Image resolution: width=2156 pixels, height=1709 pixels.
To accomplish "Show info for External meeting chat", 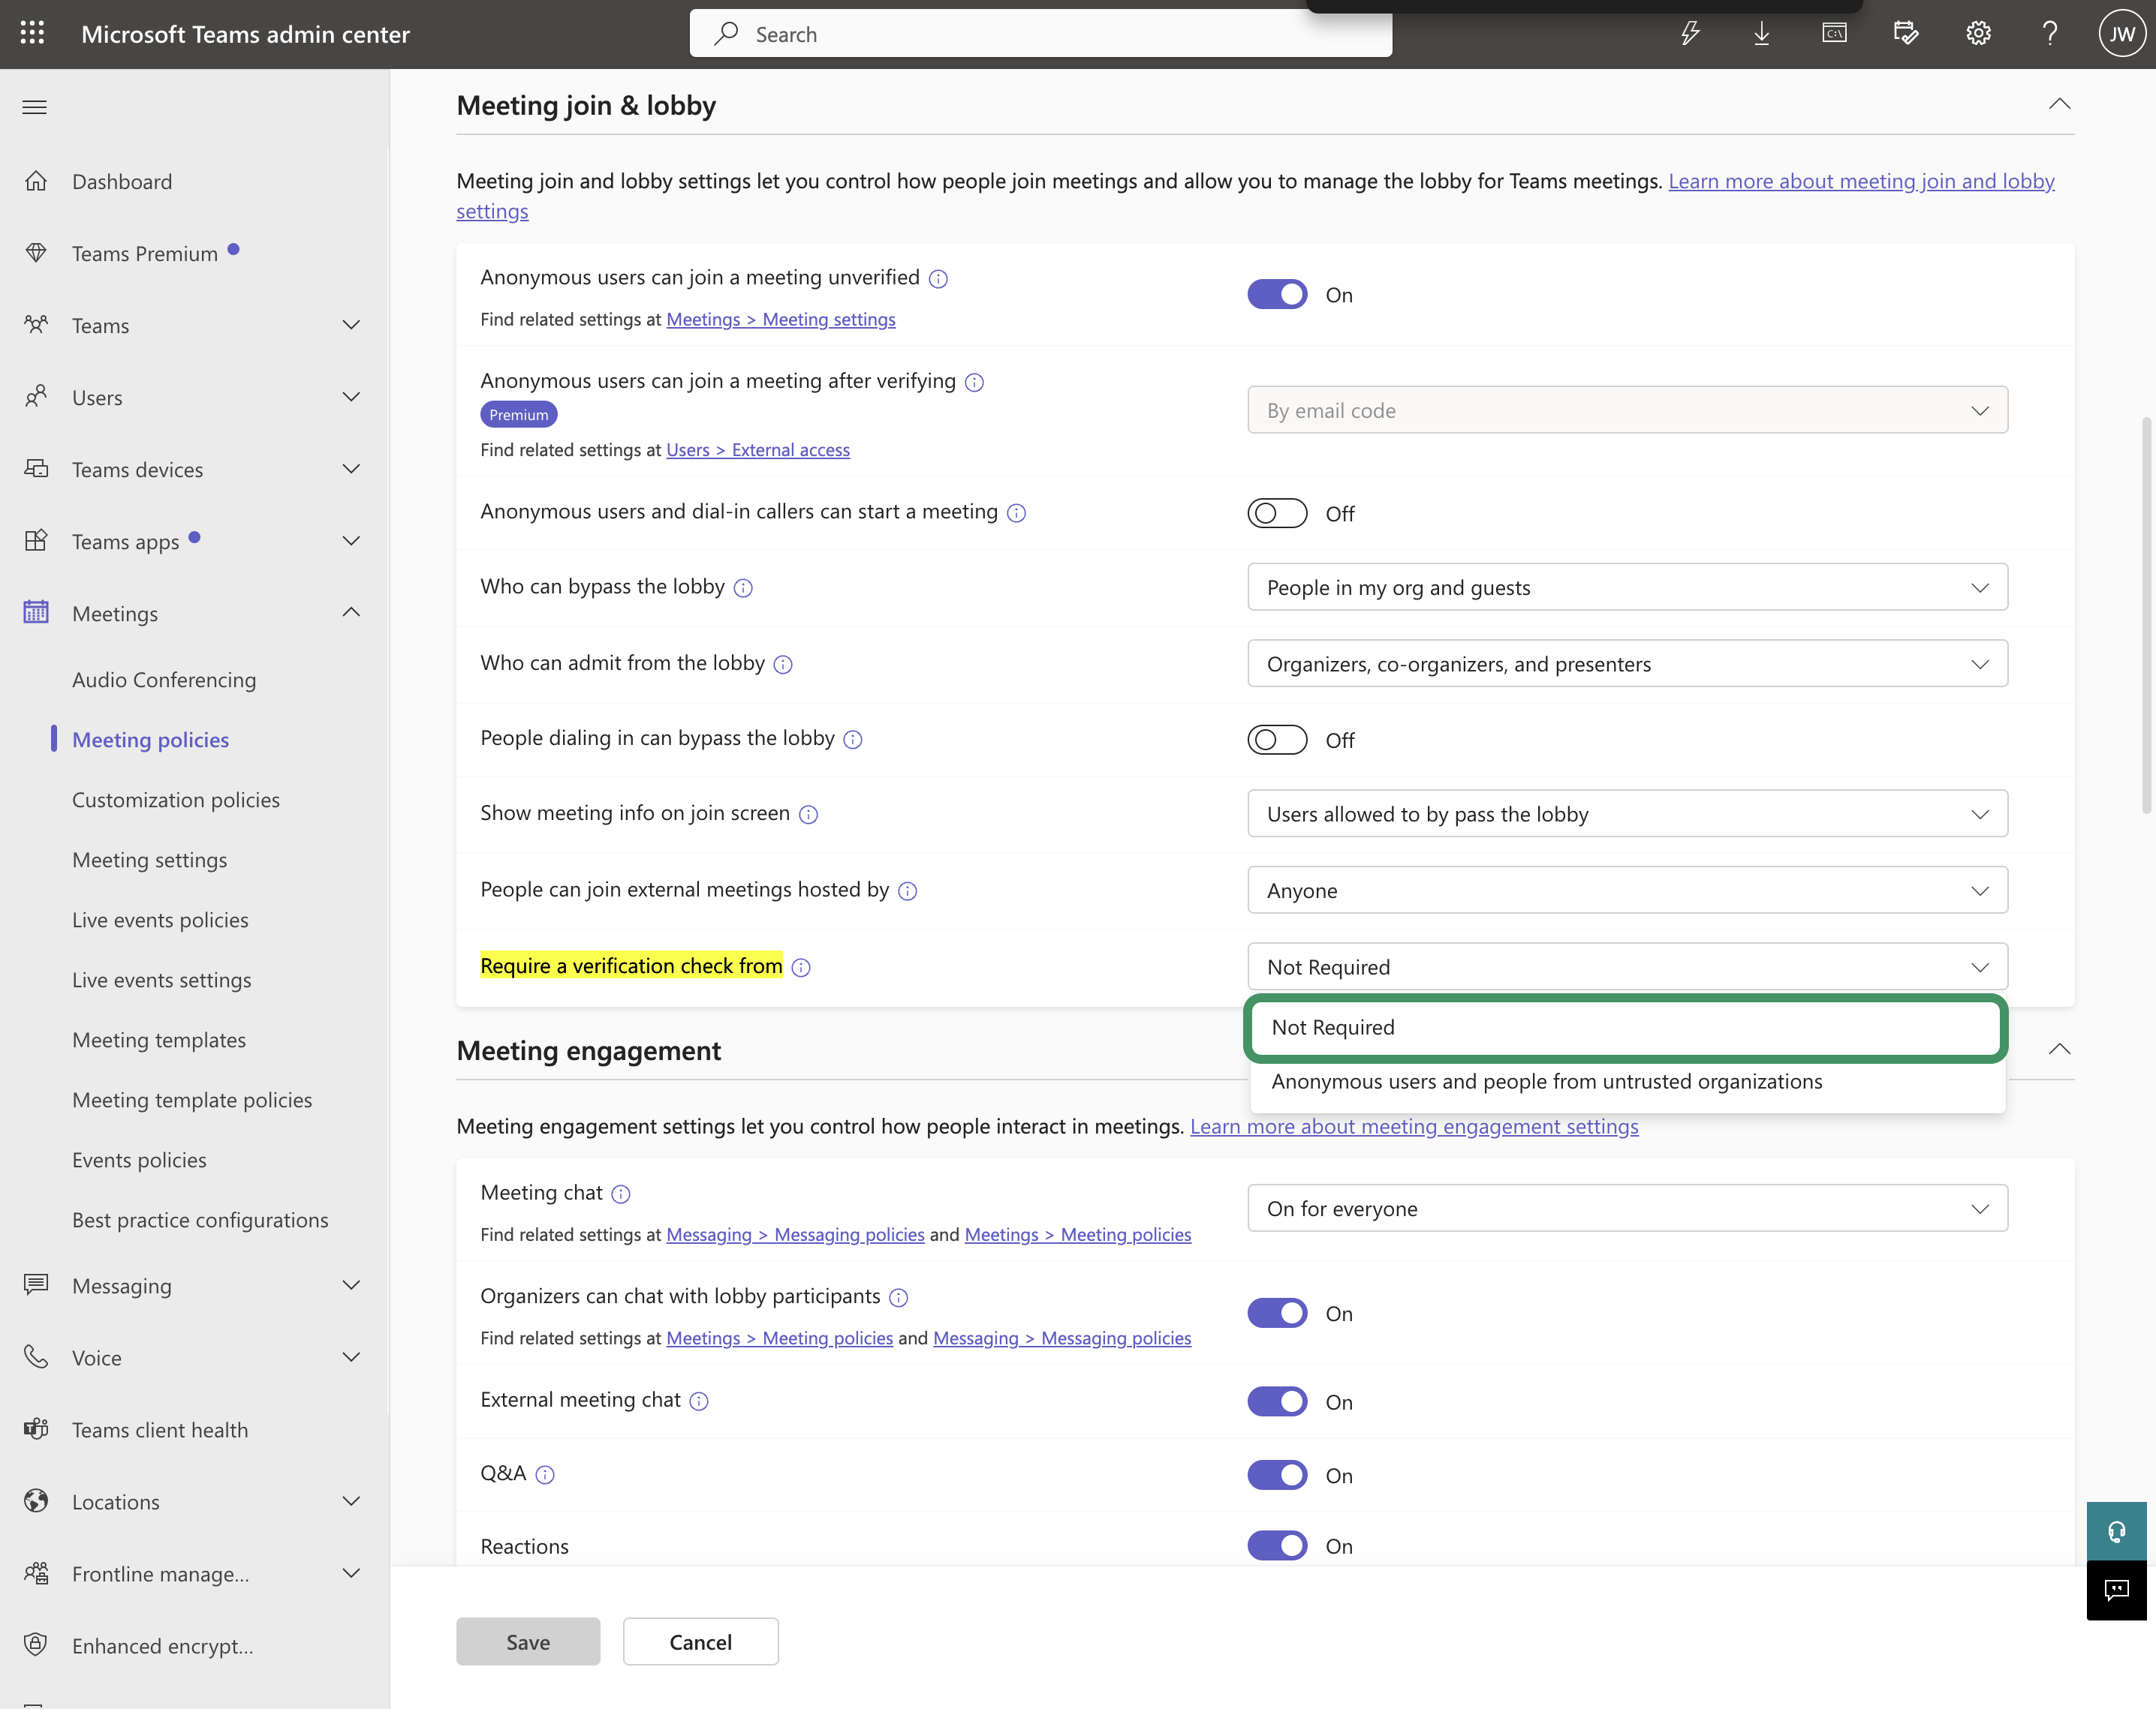I will [699, 1401].
